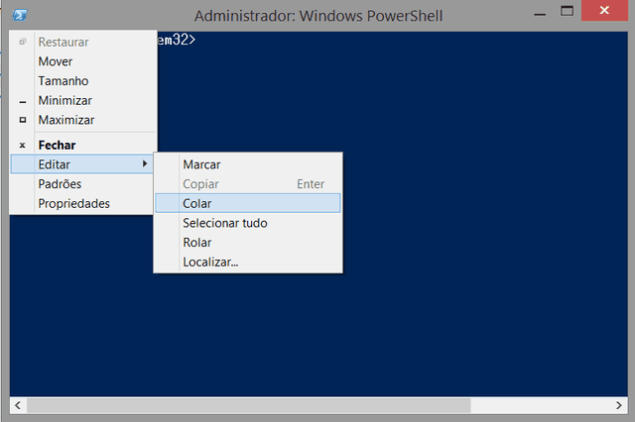The width and height of the screenshot is (635, 422).
Task: Click the horizontal scrollbar left arrow
Action: pyautogui.click(x=18, y=405)
